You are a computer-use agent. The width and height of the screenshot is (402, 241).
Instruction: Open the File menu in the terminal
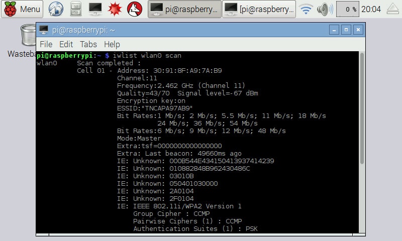pos(46,44)
